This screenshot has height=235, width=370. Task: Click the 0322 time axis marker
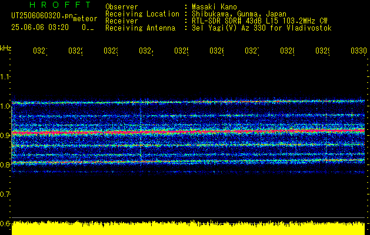(75, 51)
